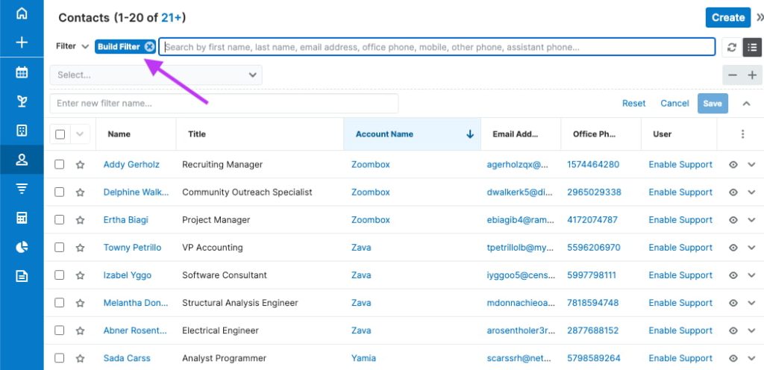Favorite Towny Petrillo with star
The width and height of the screenshot is (764, 370).
[81, 248]
